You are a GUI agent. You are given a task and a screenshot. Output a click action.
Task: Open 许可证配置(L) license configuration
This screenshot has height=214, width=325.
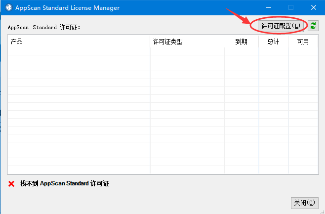pos(281,26)
